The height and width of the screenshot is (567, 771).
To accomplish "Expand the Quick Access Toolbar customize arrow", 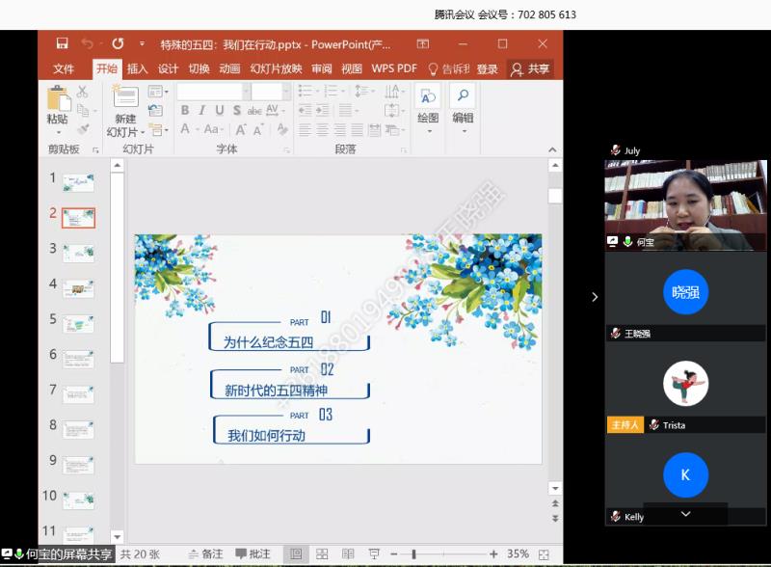I will point(142,44).
